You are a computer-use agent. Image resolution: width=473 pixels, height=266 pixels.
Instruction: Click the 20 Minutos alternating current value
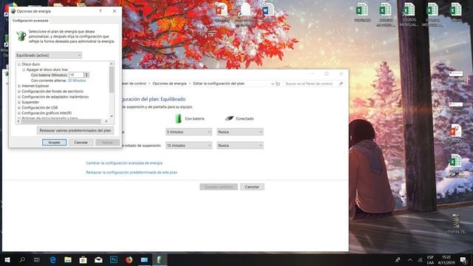[77, 81]
